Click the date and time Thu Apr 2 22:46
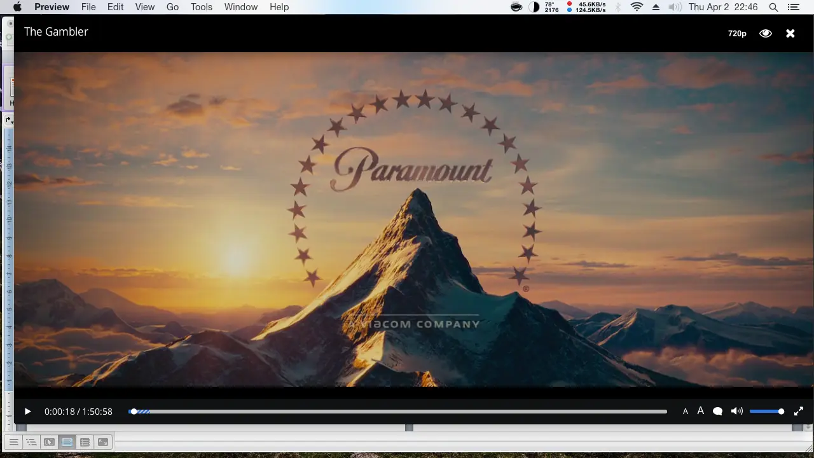 [x=724, y=7]
